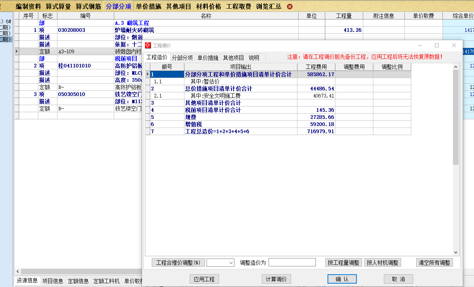Open the percentage adjustment dropdown
Screen dimensions: 474x287
point(231,263)
